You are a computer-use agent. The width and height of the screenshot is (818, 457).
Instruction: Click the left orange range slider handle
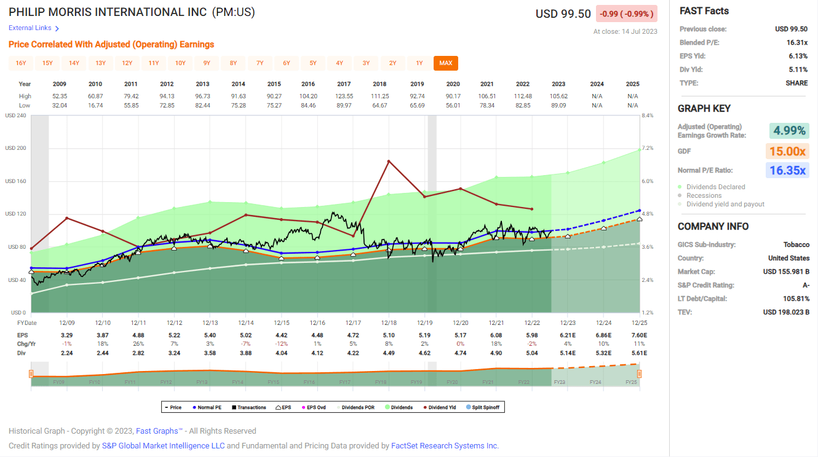click(30, 373)
